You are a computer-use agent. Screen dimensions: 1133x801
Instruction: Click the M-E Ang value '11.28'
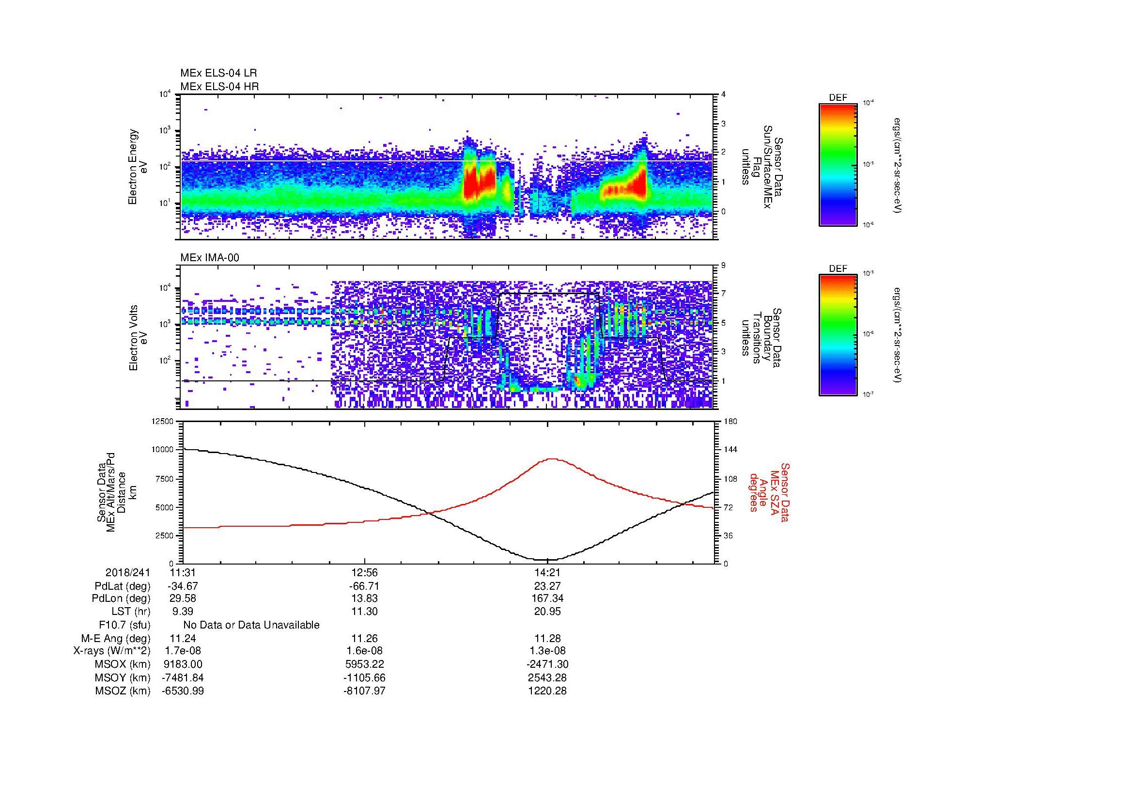pyautogui.click(x=547, y=638)
